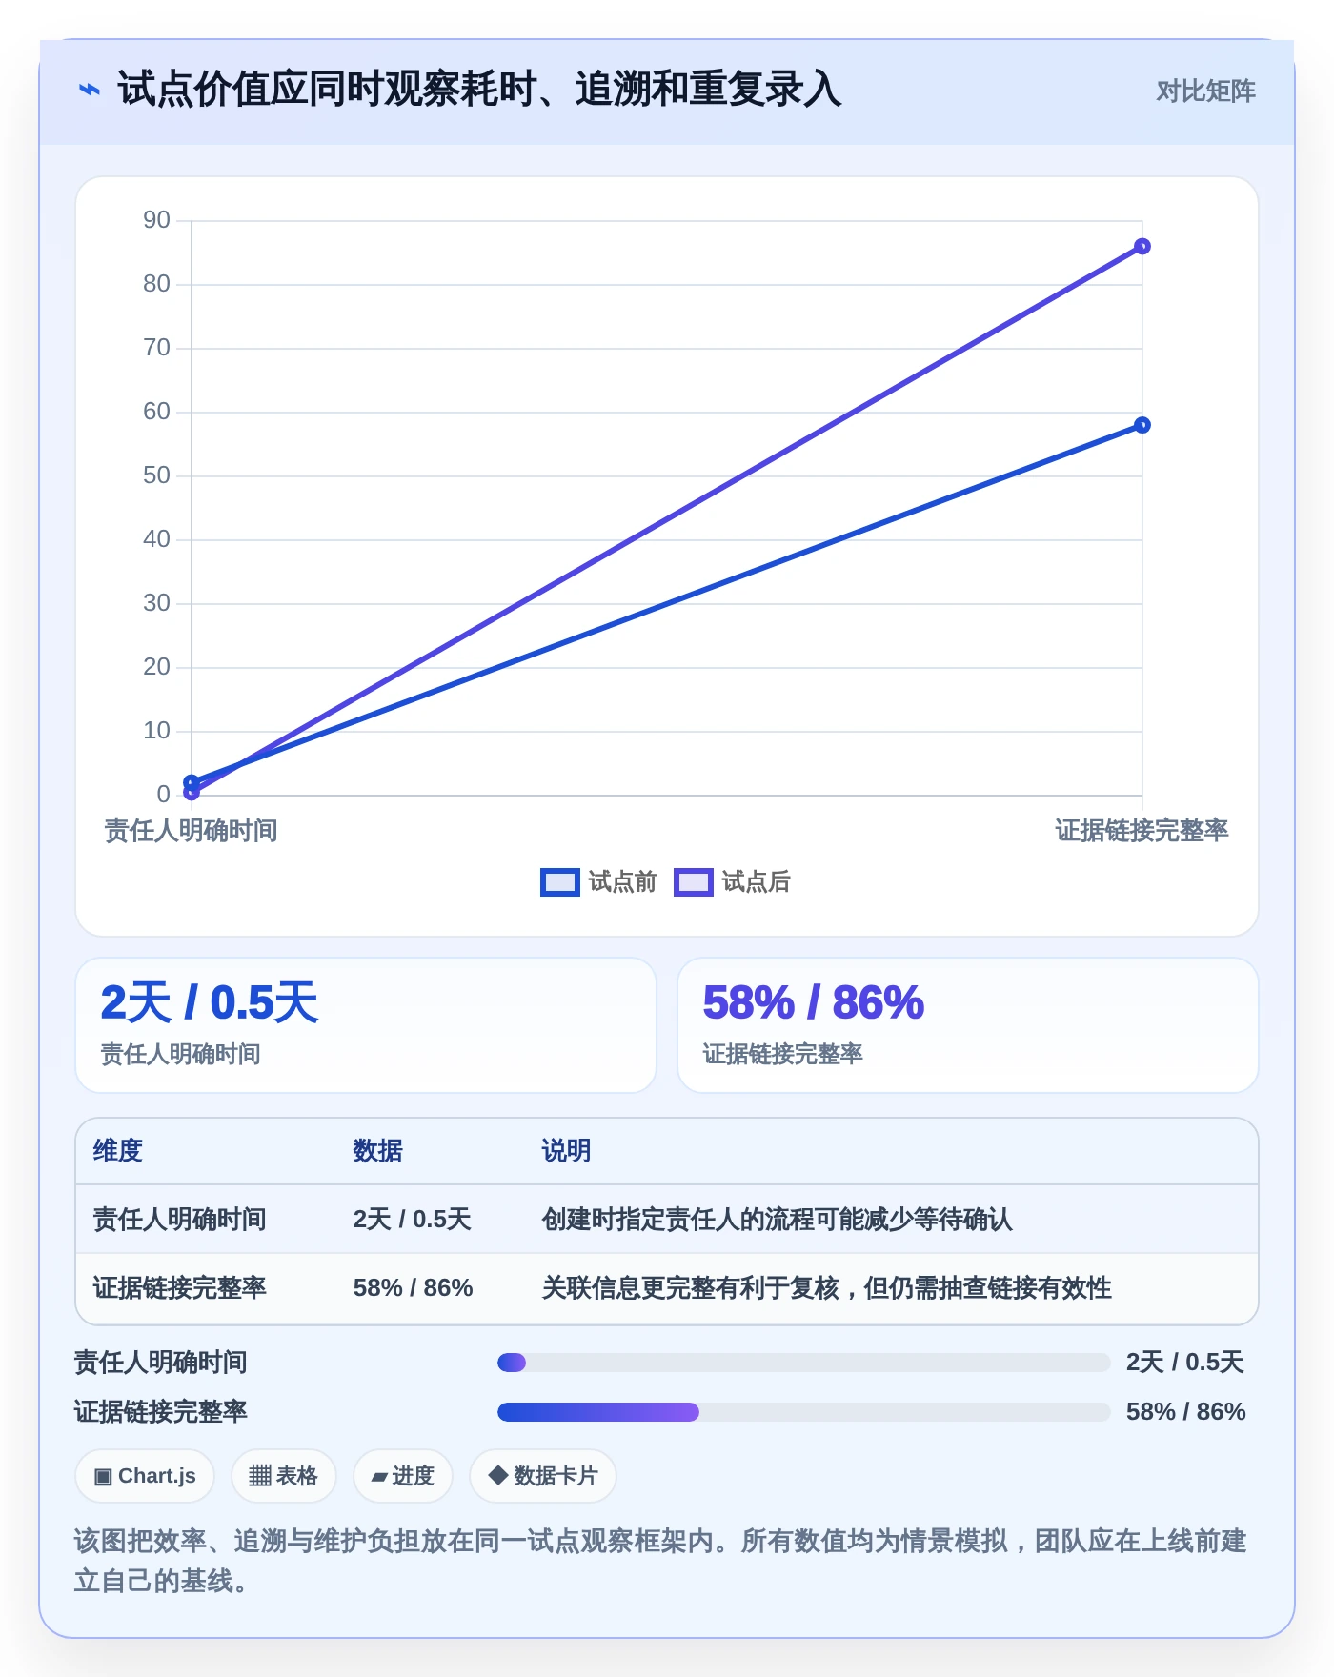Click progress value 58% / 86% at right
Screen dimensions: 1334x1677
coord(1185,1412)
